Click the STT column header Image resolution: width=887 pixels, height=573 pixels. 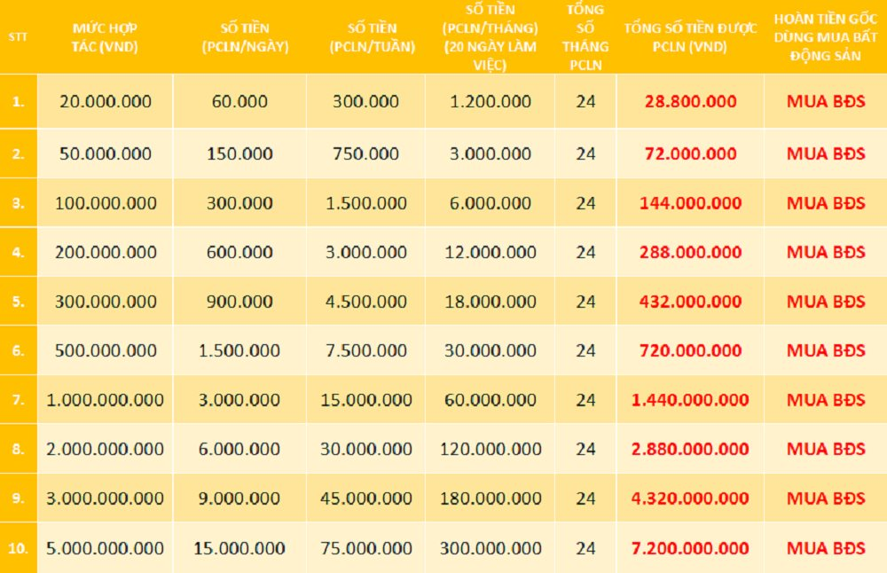pyautogui.click(x=17, y=37)
